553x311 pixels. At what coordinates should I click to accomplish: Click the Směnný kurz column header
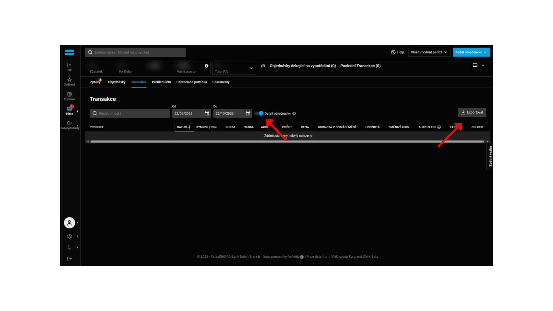pos(399,127)
